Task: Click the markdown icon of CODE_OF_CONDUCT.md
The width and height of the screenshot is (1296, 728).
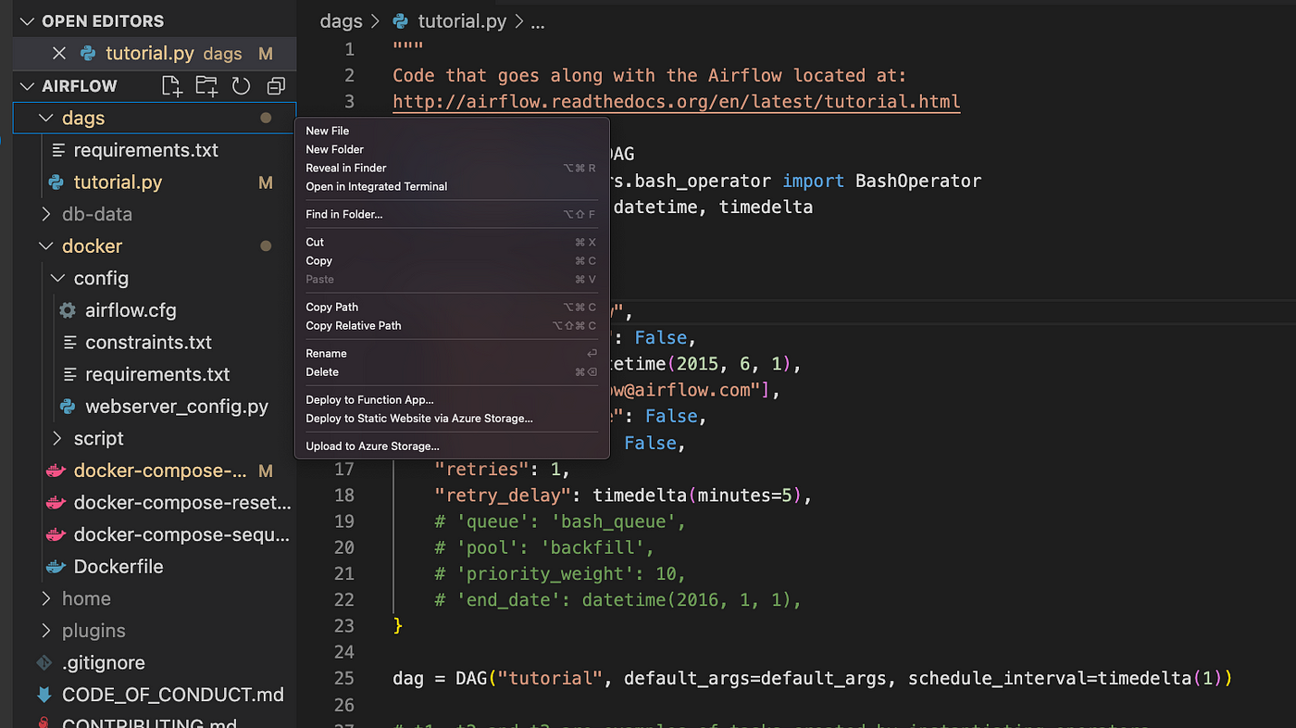Action: coord(44,695)
